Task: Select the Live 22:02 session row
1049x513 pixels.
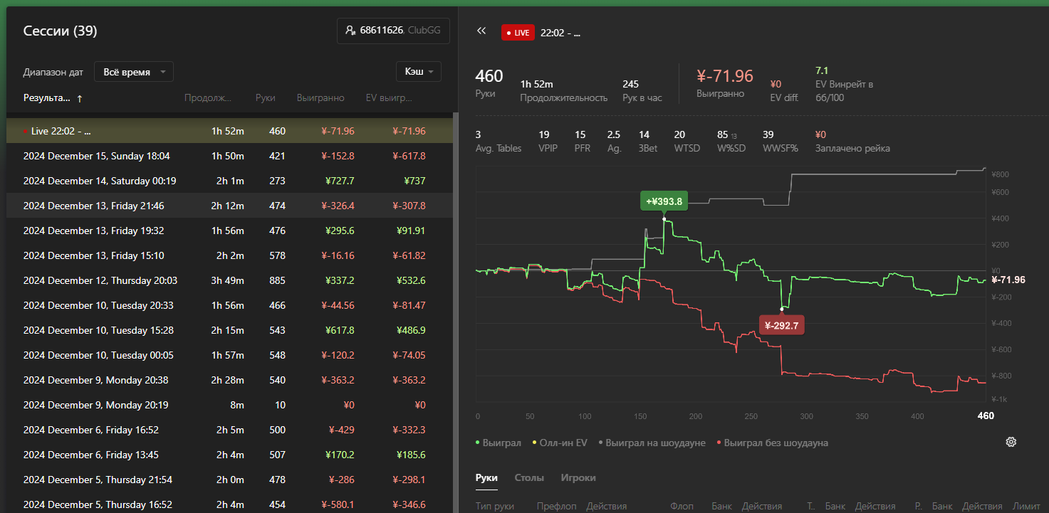Action: (229, 131)
